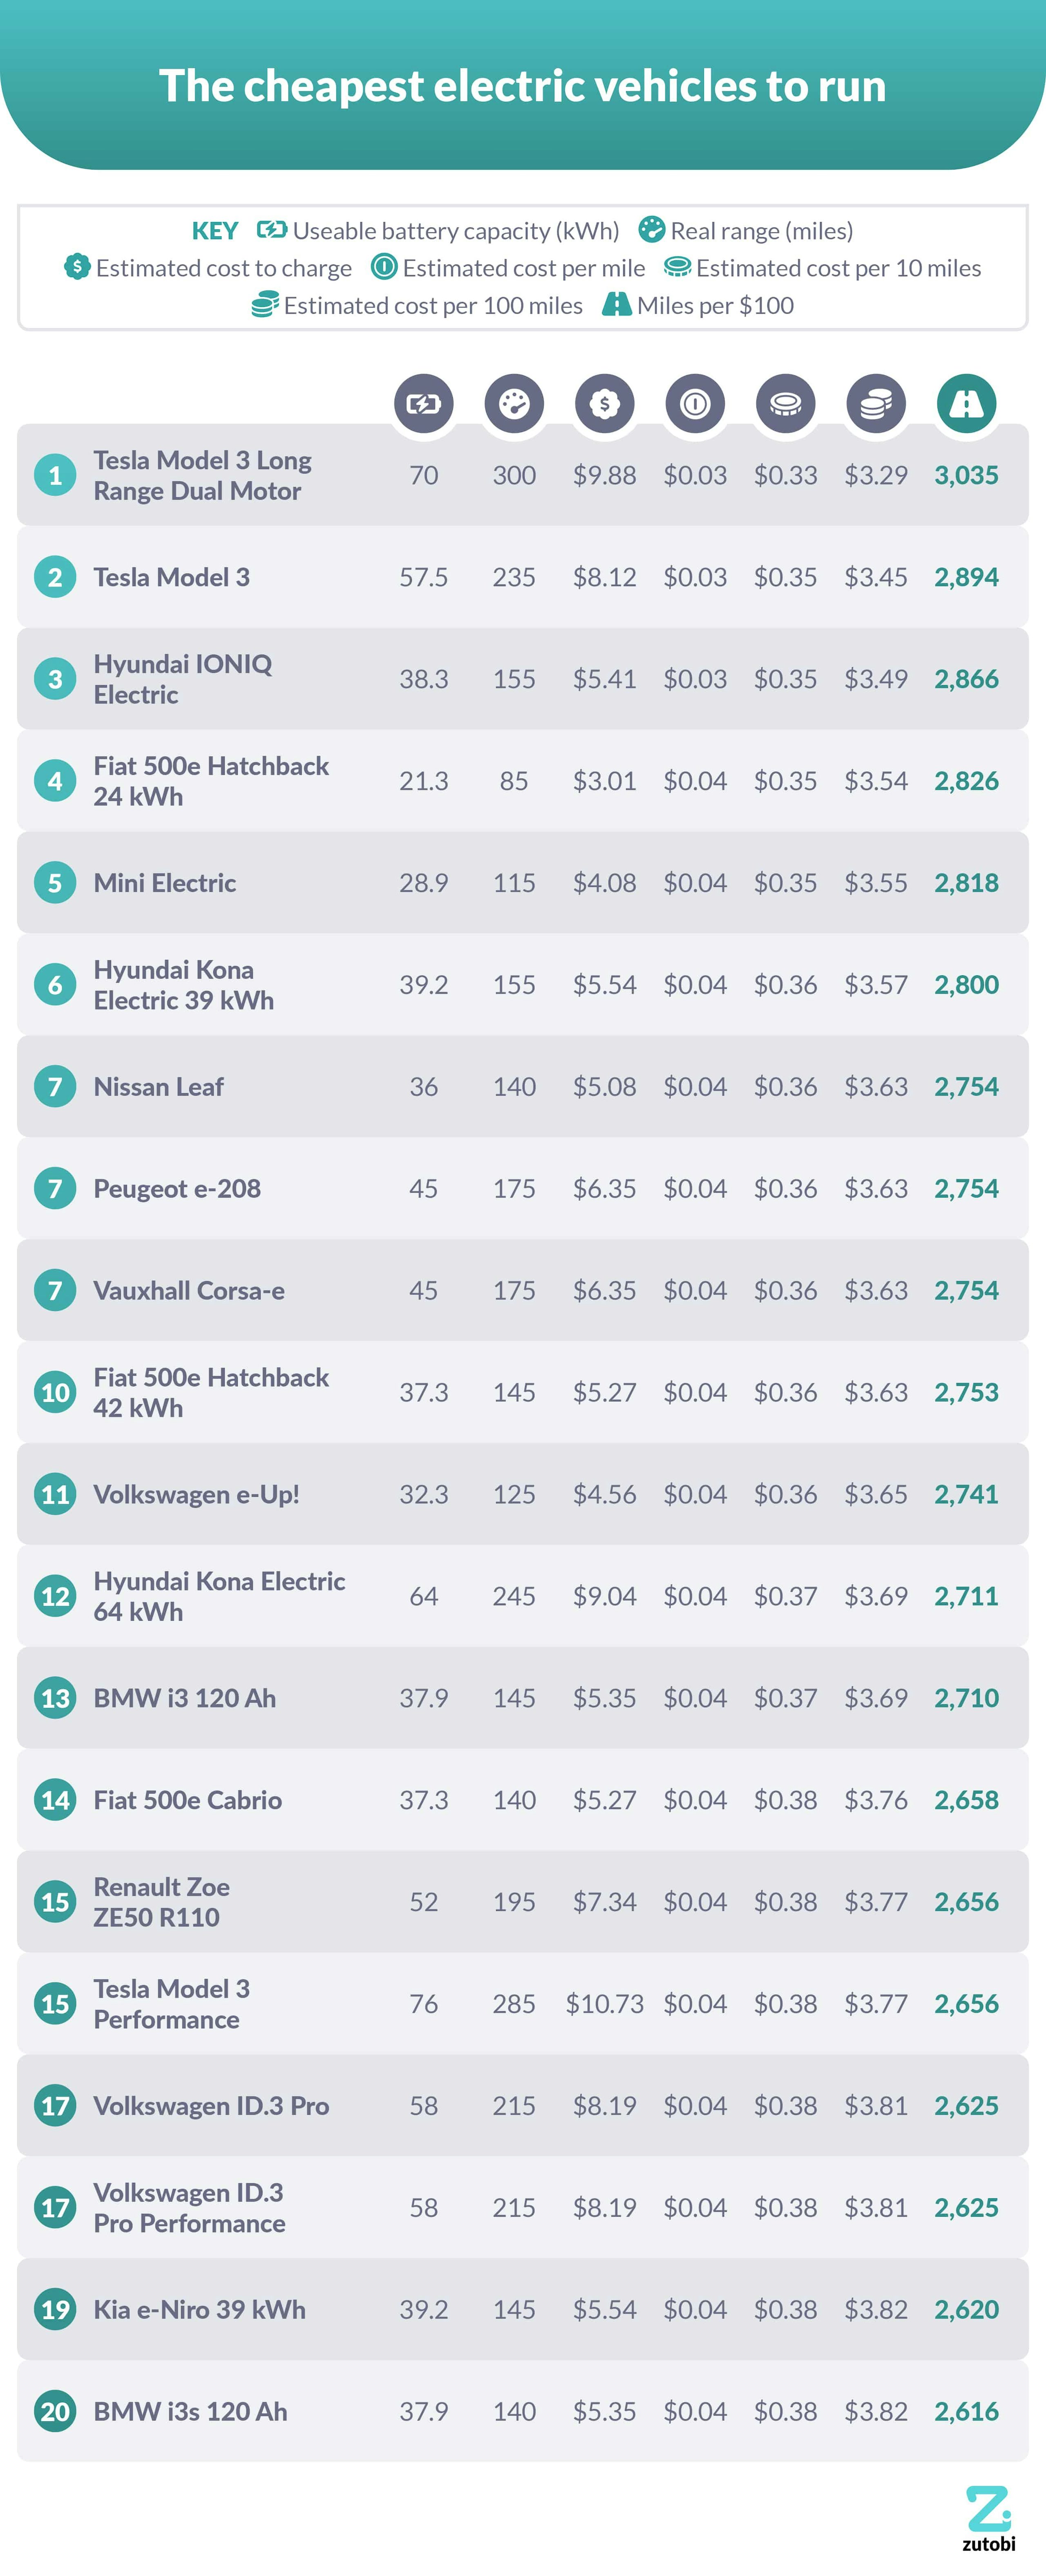The image size is (1046, 2576).
Task: Click the Nissan Leaf row name
Action: 159,1087
